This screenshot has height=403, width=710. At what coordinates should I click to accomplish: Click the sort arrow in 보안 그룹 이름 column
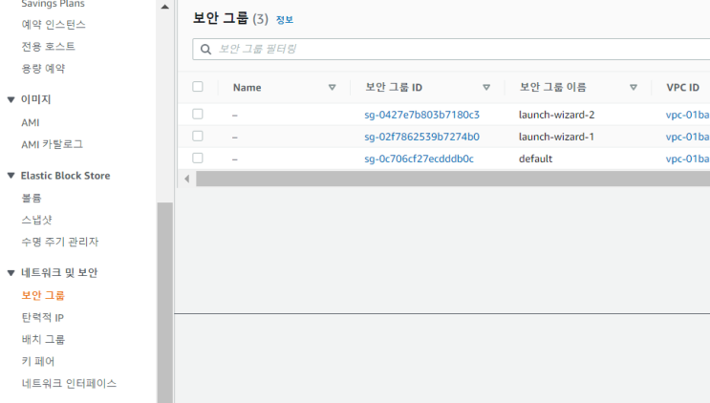point(634,87)
